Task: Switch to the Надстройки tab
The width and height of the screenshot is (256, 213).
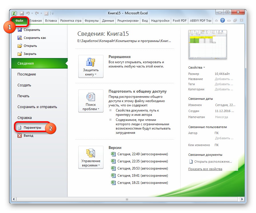Action: pos(160,21)
